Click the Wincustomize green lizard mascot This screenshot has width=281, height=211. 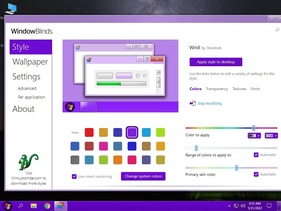click(x=28, y=162)
